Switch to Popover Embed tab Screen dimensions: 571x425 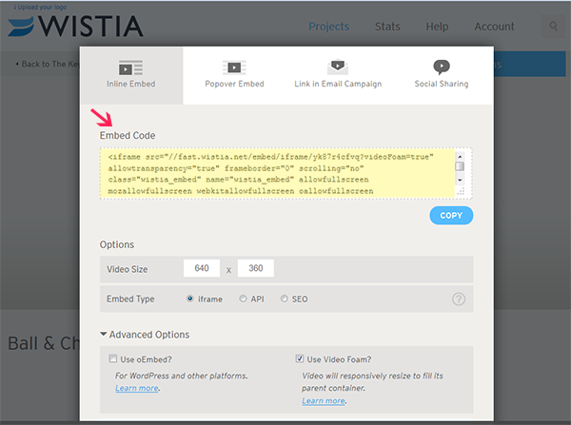(x=234, y=76)
